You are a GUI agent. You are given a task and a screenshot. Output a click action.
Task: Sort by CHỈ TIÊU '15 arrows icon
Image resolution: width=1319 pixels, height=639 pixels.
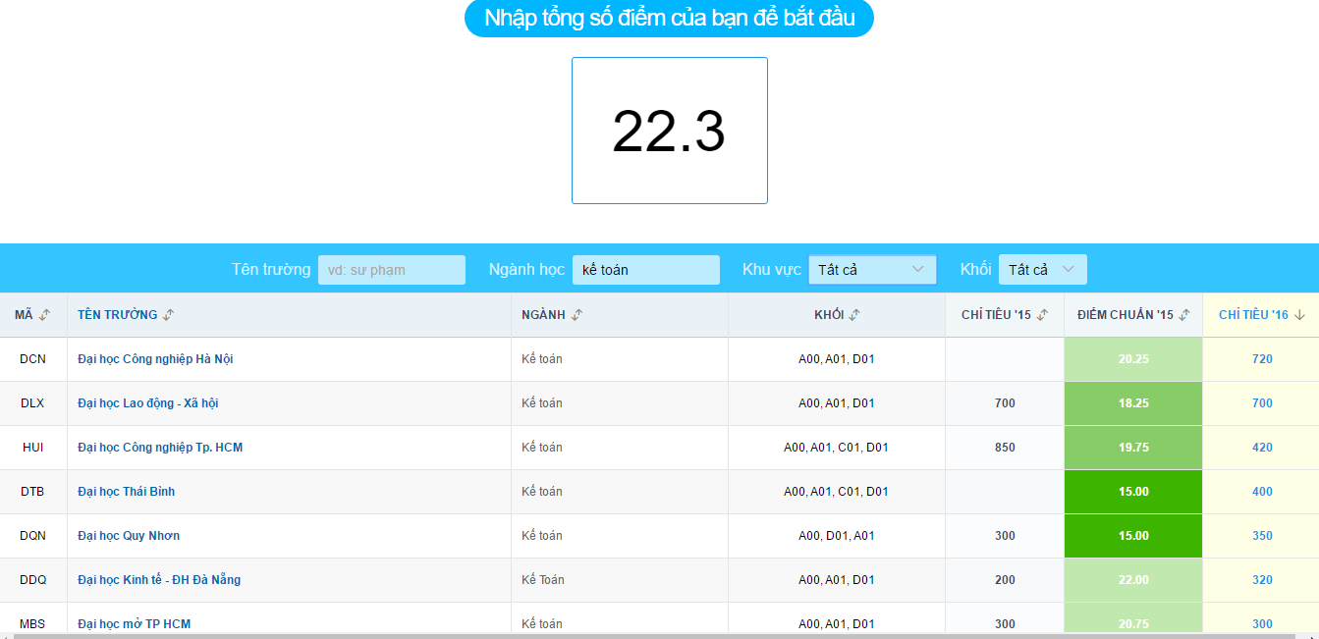click(x=1042, y=315)
